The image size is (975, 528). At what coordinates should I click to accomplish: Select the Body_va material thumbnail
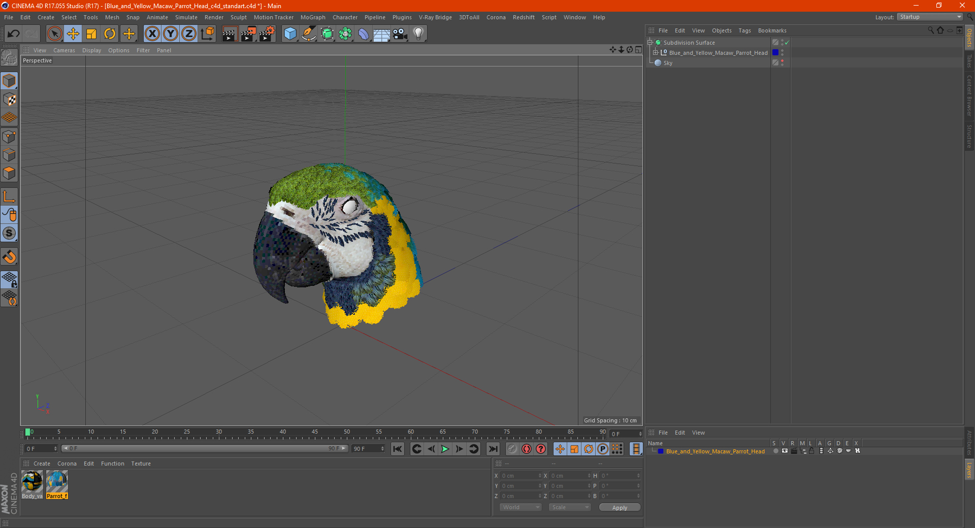tap(32, 485)
